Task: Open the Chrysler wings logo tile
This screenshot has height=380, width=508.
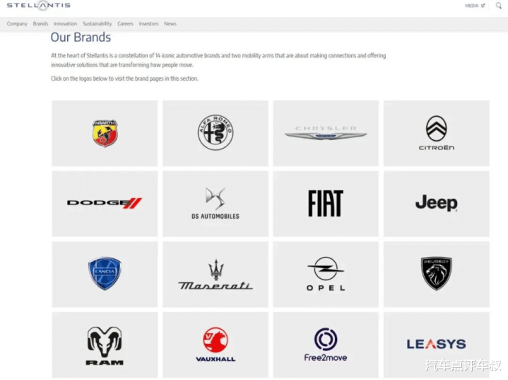Action: (326, 133)
